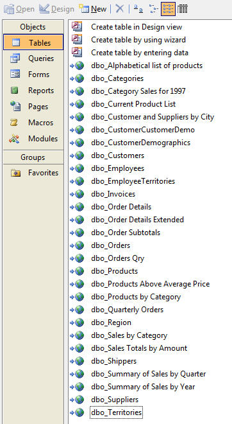This screenshot has width=232, height=424.
Task: Collapse the Objects group header
Action: tap(33, 27)
